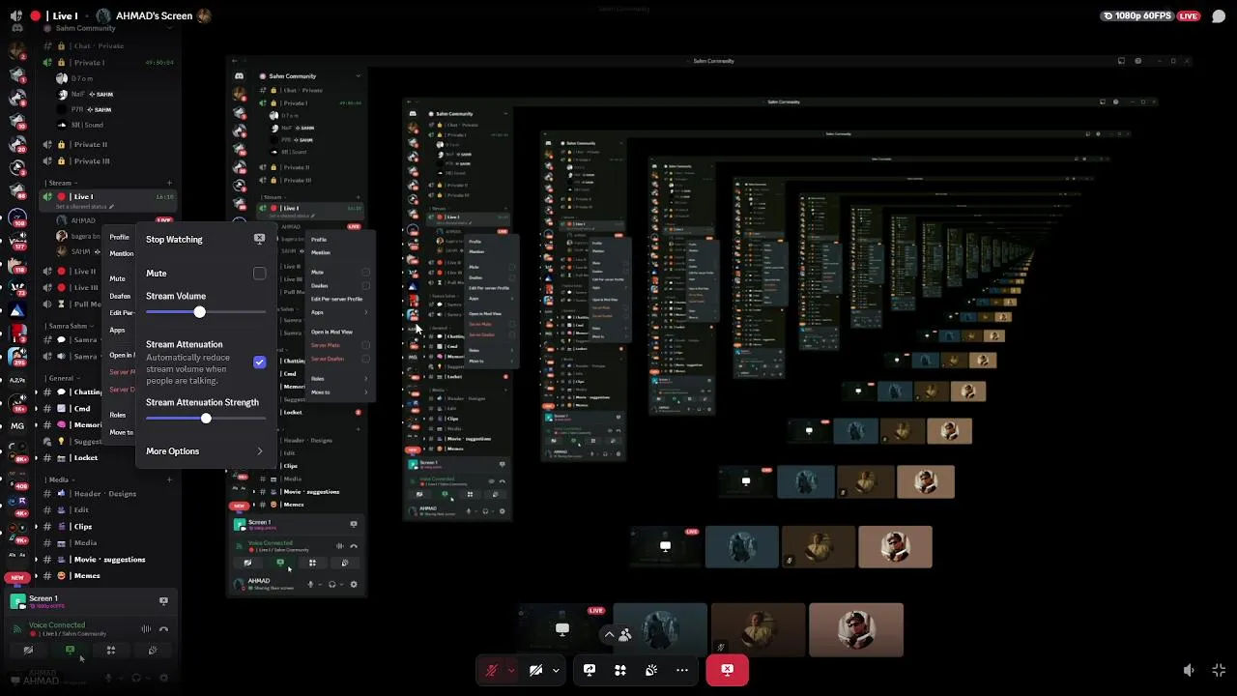The height and width of the screenshot is (696, 1237).
Task: Open microphone options arrow in call bar
Action: [510, 670]
